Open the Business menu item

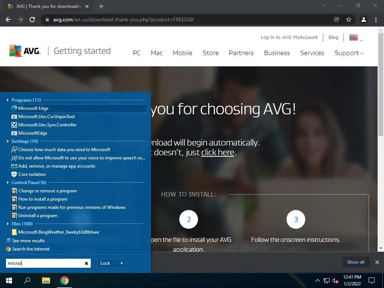click(277, 53)
